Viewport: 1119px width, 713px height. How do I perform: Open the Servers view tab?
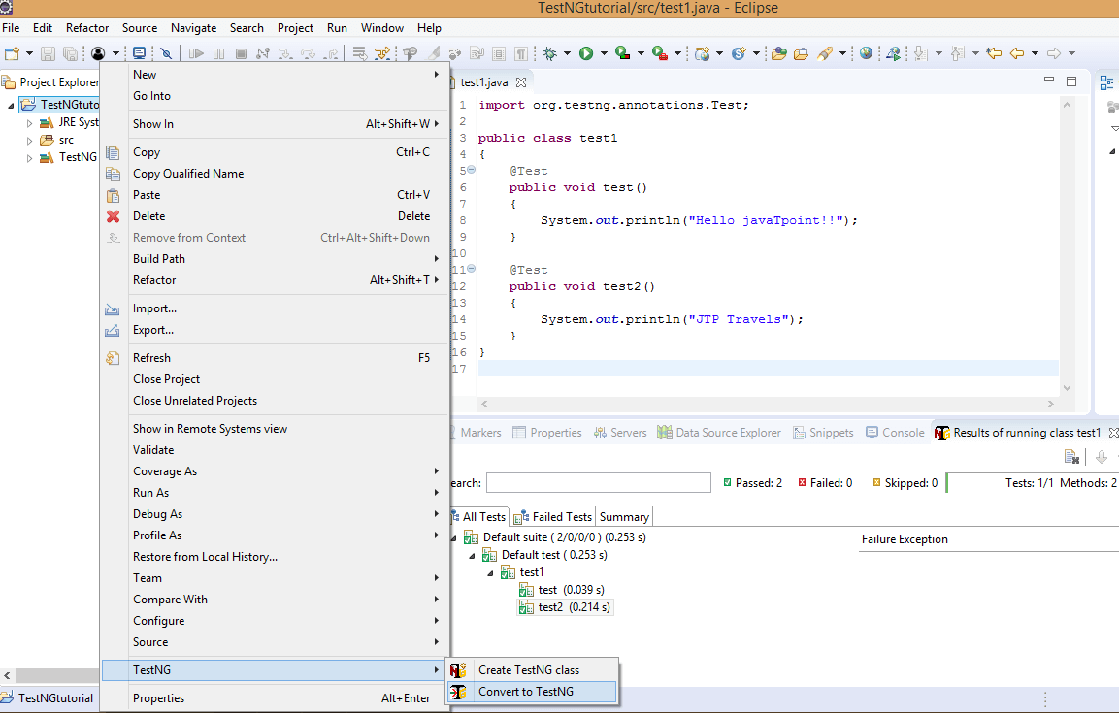tap(620, 433)
